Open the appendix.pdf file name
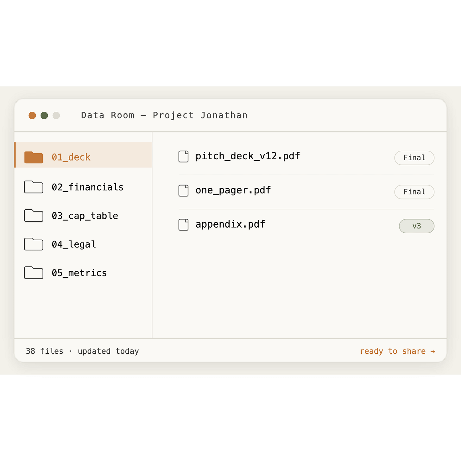 230,224
